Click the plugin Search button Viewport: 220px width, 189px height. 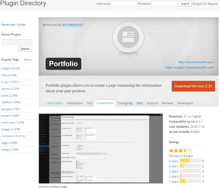[x=25, y=49]
